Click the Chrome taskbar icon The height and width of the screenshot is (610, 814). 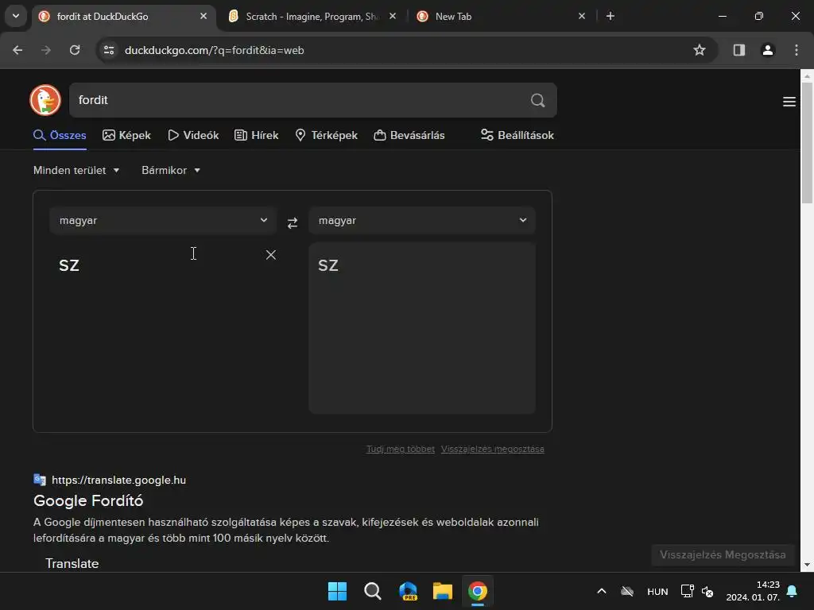[x=478, y=591]
